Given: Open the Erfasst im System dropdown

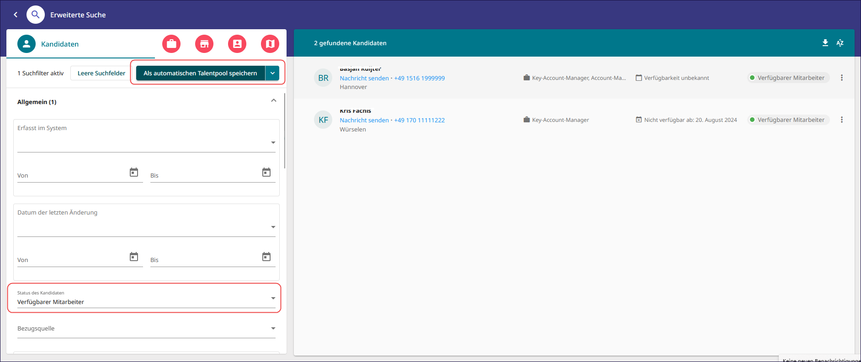Looking at the screenshot, I should [x=146, y=142].
